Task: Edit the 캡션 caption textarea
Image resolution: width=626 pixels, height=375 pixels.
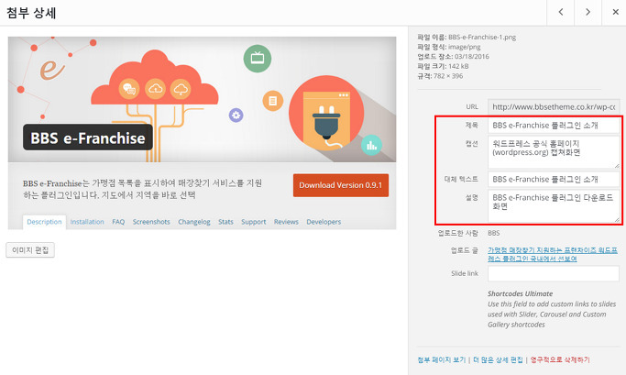Action: tap(554, 152)
